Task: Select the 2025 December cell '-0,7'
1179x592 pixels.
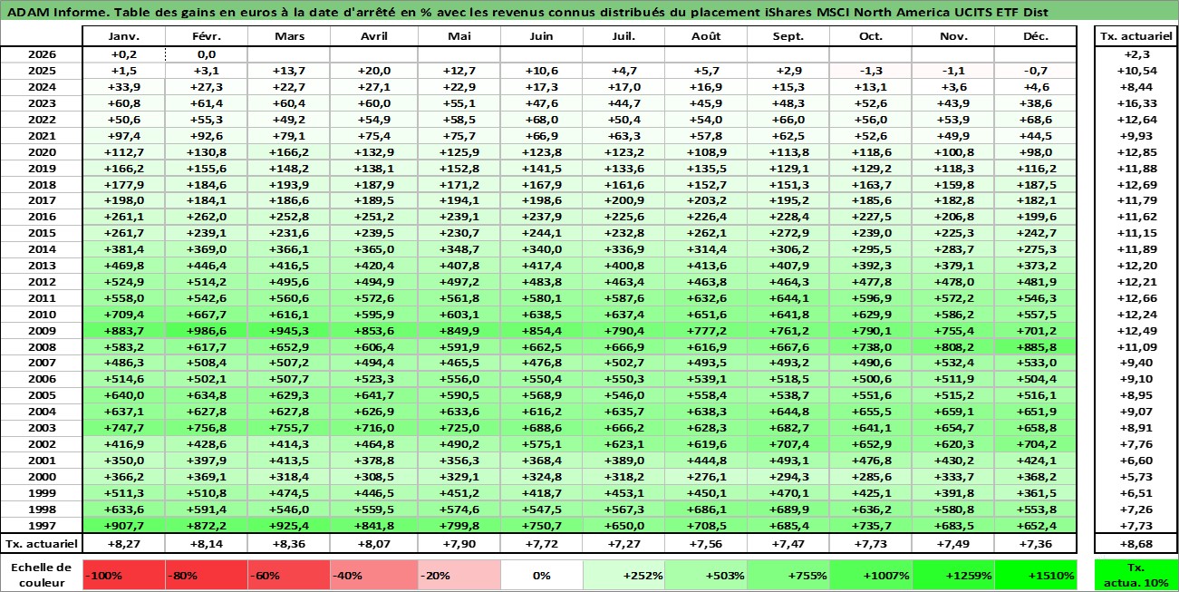Action: point(1035,71)
